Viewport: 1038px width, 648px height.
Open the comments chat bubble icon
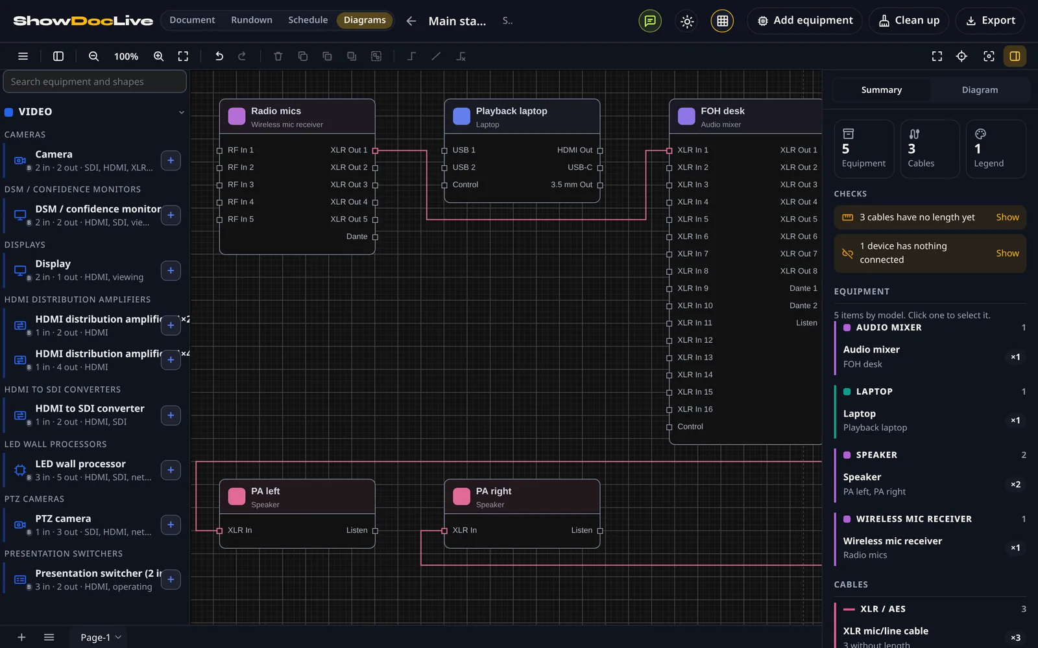[x=650, y=21]
